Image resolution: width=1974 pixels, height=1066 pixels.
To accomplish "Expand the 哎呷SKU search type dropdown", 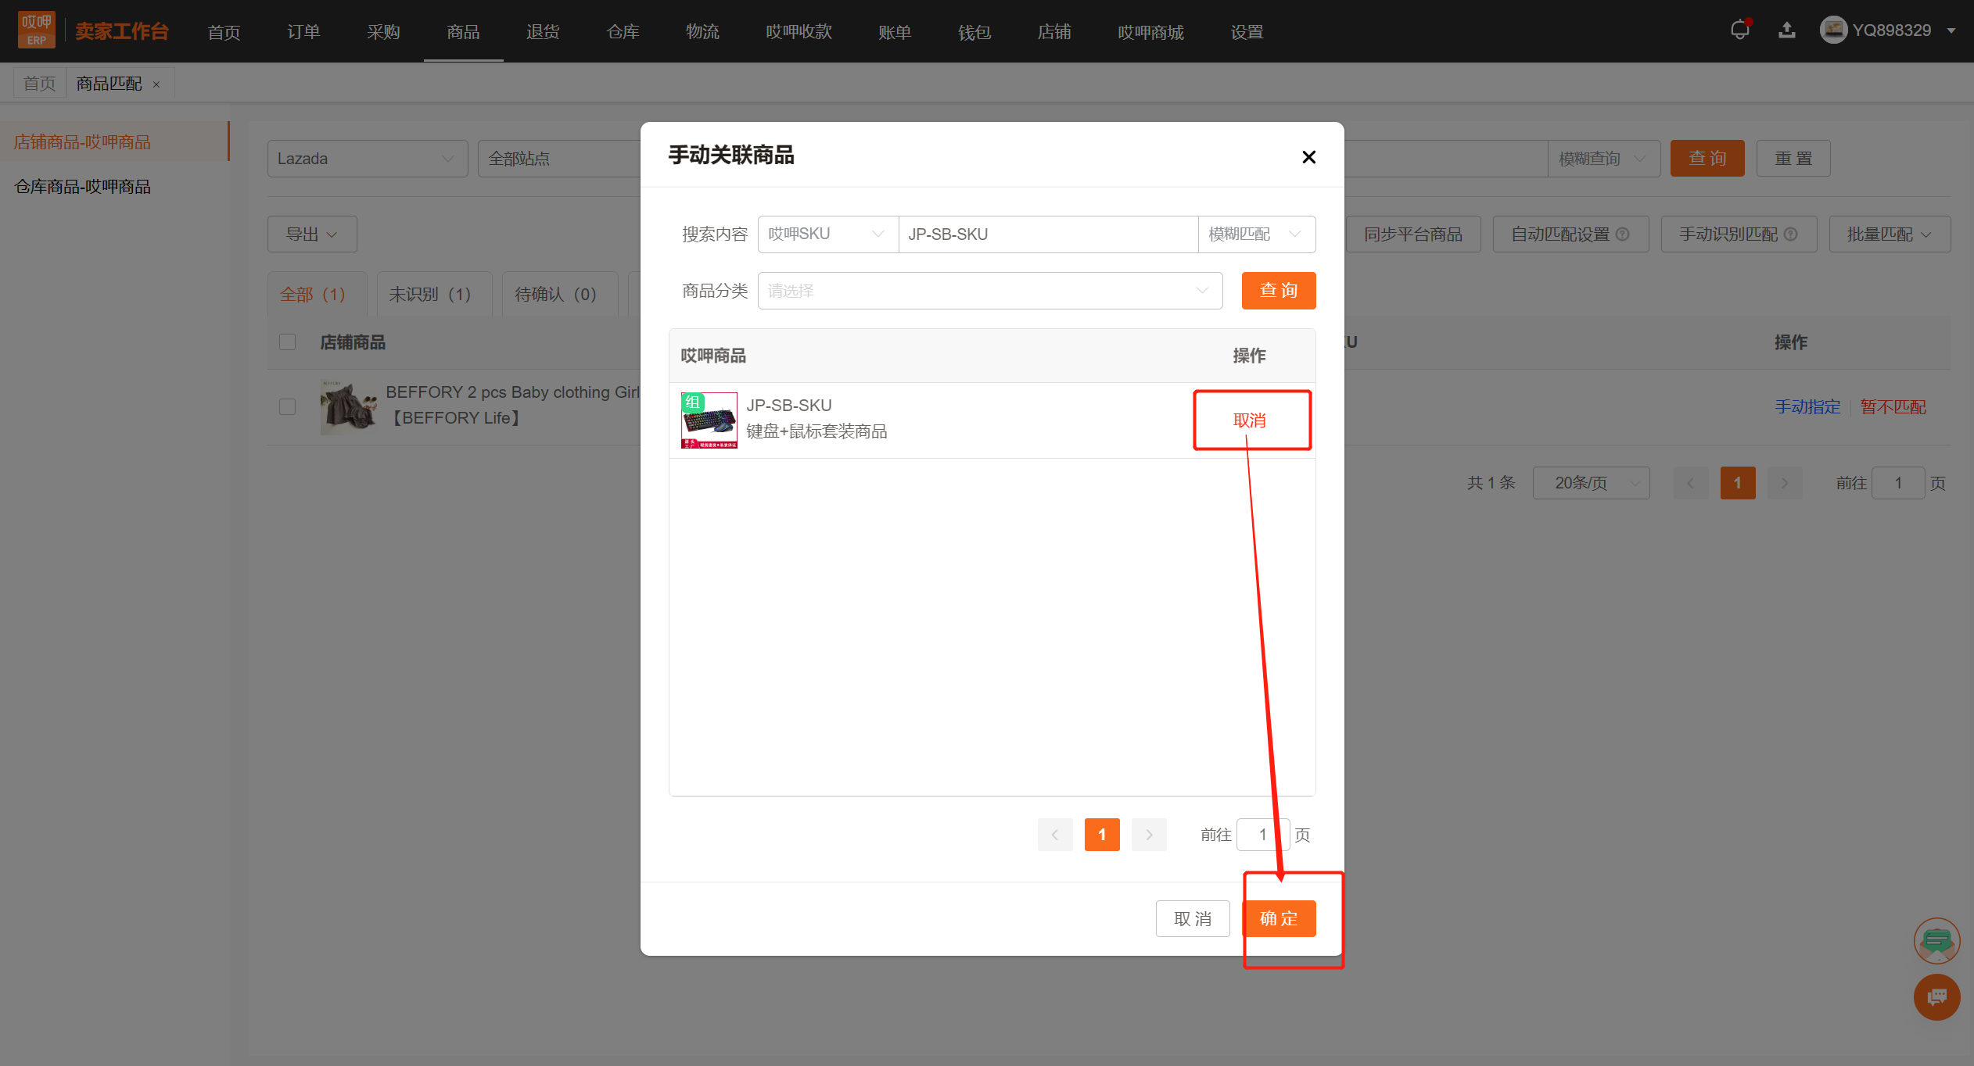I will pos(827,234).
